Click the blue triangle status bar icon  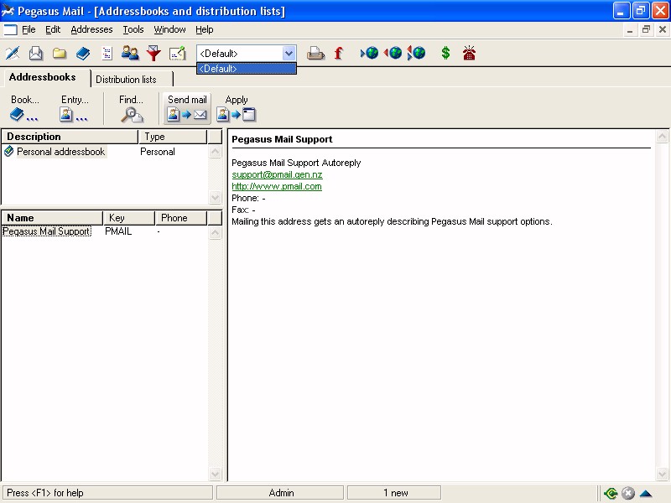(x=646, y=494)
